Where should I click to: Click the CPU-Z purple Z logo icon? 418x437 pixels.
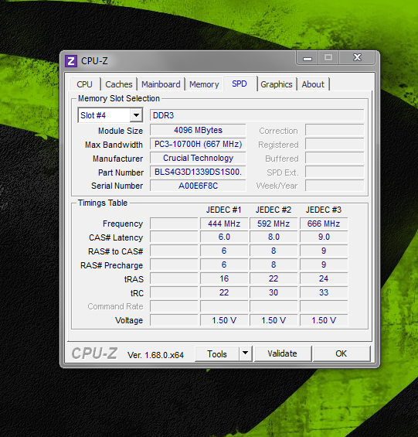(71, 61)
